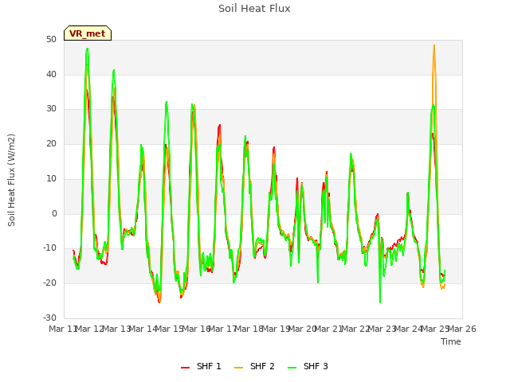Click the red SHF 1 legend swatch
Image resolution: width=510 pixels, height=382 pixels.
pyautogui.click(x=185, y=368)
